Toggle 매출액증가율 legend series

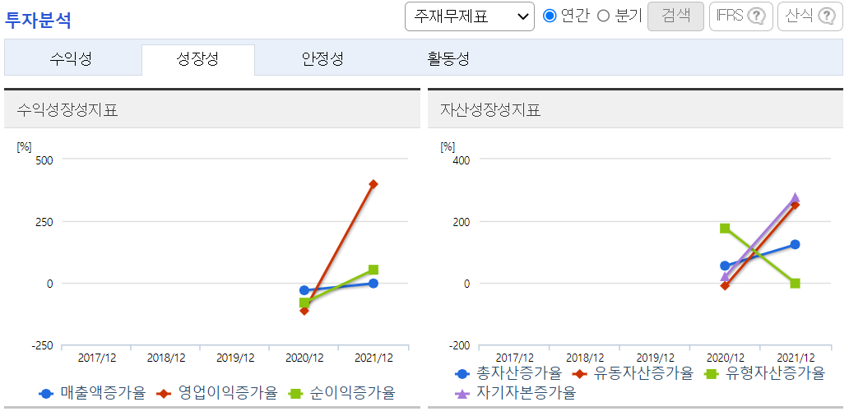click(x=93, y=393)
